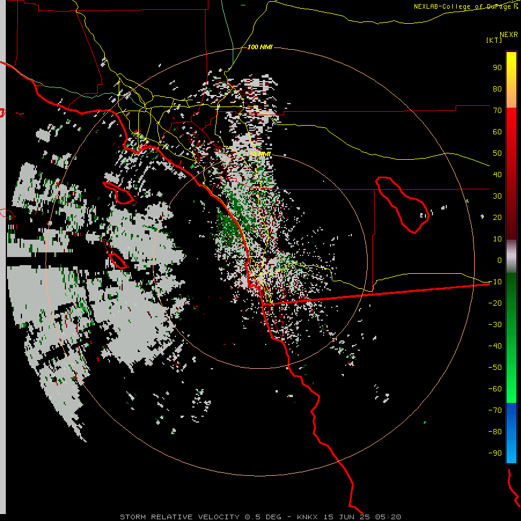Select the -40 value on the velocity scale
This screenshot has height=521, width=521.
click(x=495, y=346)
